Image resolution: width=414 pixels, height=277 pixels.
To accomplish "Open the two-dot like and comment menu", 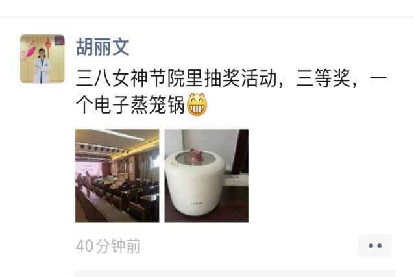I will [375, 246].
